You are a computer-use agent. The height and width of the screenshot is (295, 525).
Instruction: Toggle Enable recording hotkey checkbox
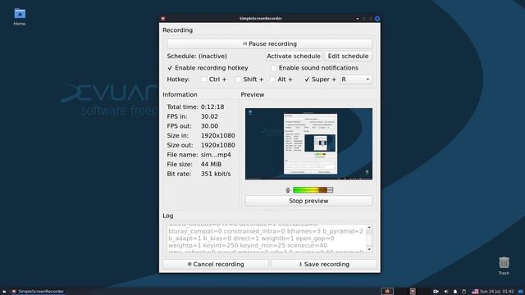tap(170, 68)
